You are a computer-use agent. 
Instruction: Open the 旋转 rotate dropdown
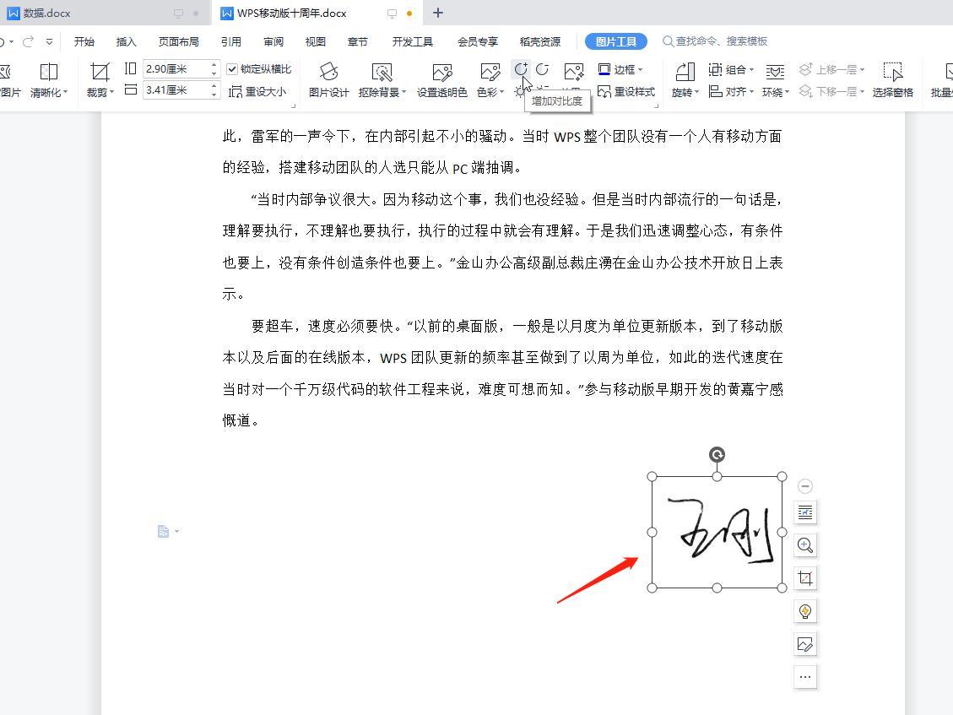pyautogui.click(x=685, y=80)
